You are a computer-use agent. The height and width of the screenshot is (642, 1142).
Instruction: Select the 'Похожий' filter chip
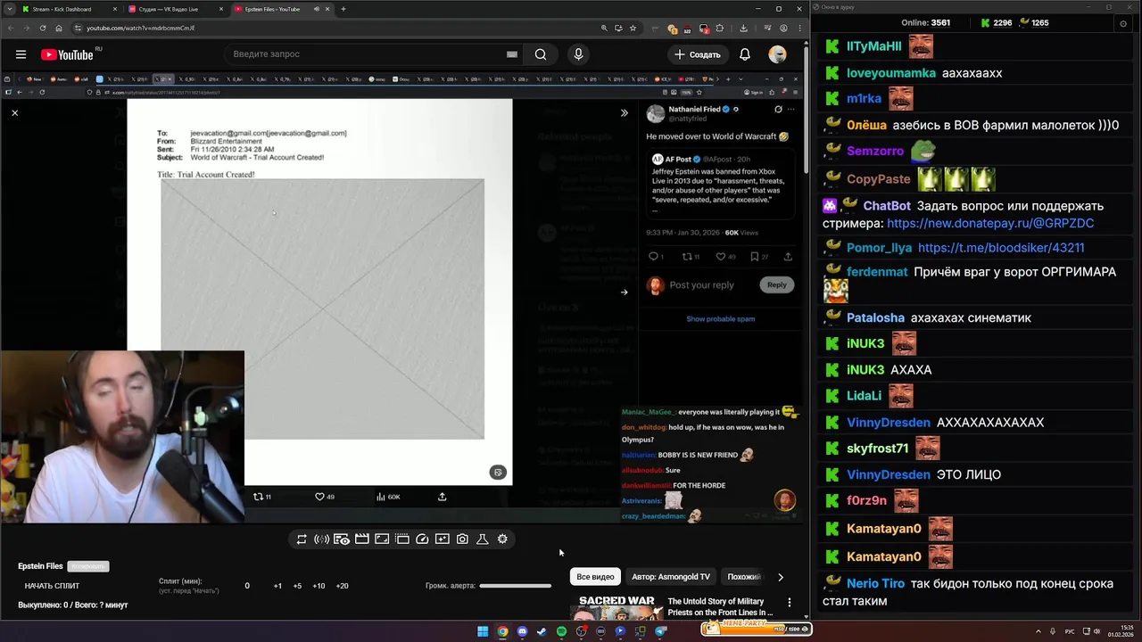pyautogui.click(x=744, y=577)
